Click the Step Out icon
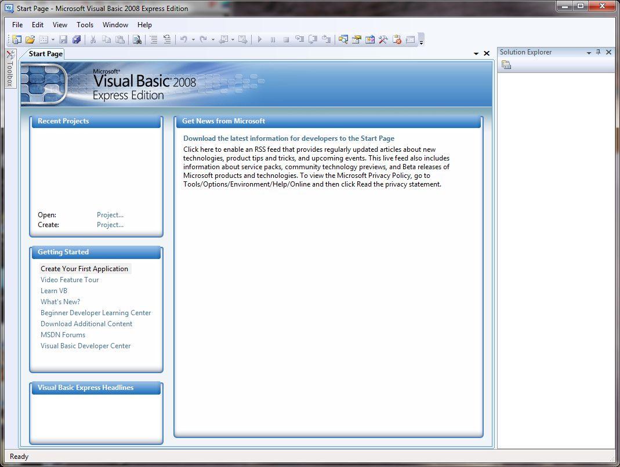The width and height of the screenshot is (620, 467). tap(326, 39)
